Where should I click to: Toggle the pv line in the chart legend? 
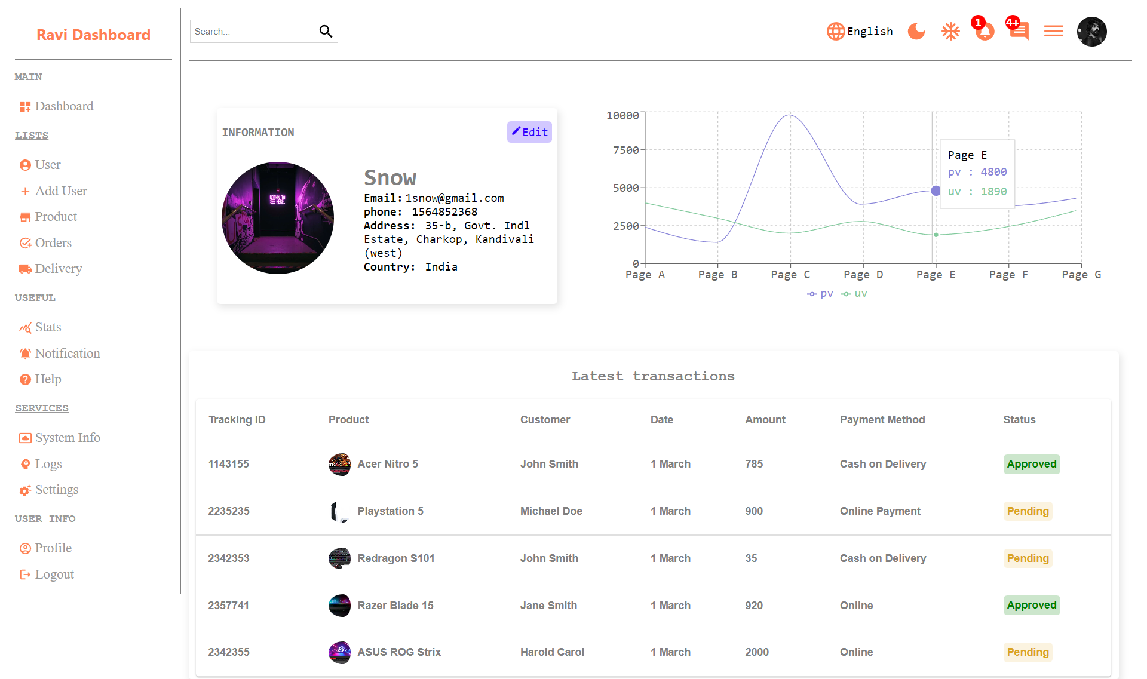(820, 293)
